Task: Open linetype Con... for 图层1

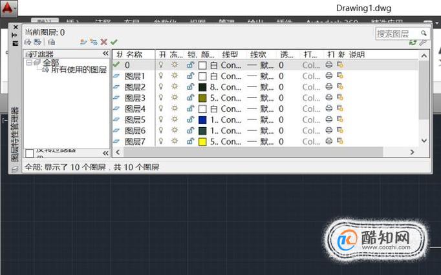Action: click(231, 76)
